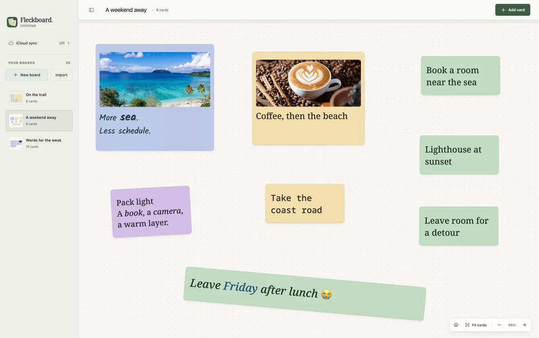Click the latte coffee photo
The width and height of the screenshot is (539, 338).
pos(309,83)
